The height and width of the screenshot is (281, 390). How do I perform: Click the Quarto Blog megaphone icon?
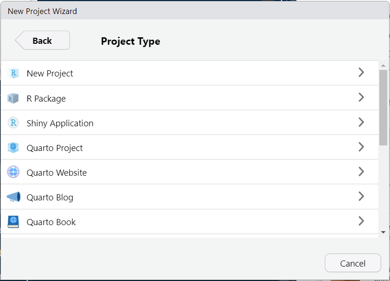point(14,197)
